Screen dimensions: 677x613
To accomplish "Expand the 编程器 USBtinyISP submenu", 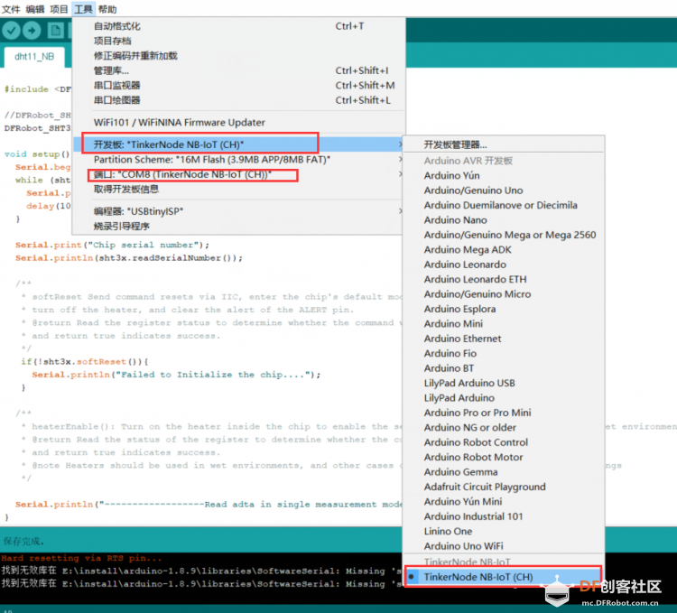I will 239,211.
